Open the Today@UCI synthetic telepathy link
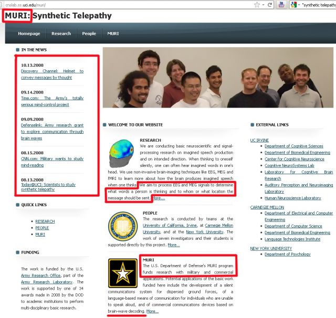 (x=48, y=187)
